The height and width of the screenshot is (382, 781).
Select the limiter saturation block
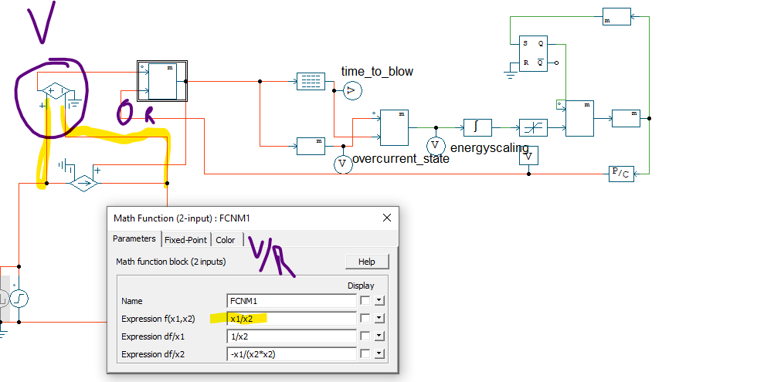pos(534,128)
